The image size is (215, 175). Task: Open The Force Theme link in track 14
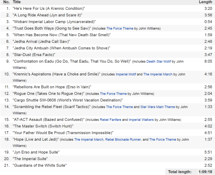coord(120,107)
